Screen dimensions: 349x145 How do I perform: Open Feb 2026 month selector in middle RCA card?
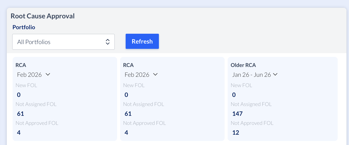click(x=141, y=75)
